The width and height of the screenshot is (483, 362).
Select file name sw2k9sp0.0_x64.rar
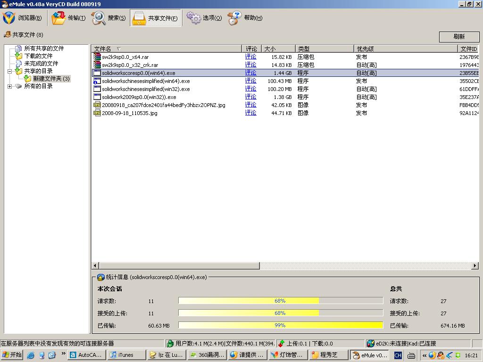[125, 57]
